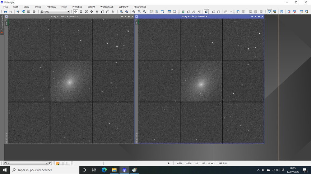Toggle the highlighted magnifier-document toolbar button

coord(206,12)
